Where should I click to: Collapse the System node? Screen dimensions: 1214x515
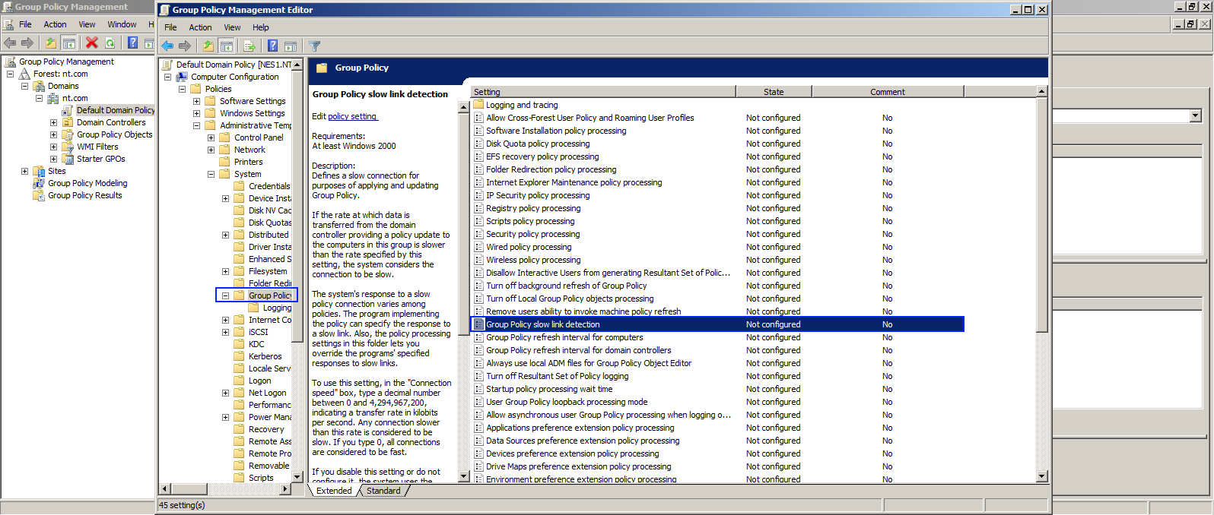click(211, 174)
